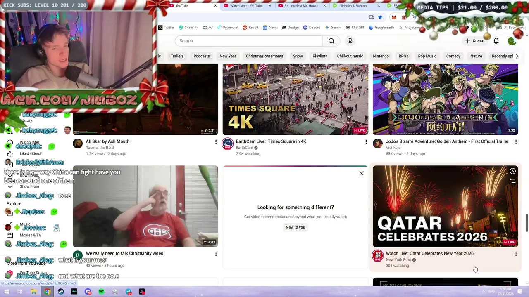Select the Podcasts filter chip
529x297 pixels.
(x=202, y=56)
